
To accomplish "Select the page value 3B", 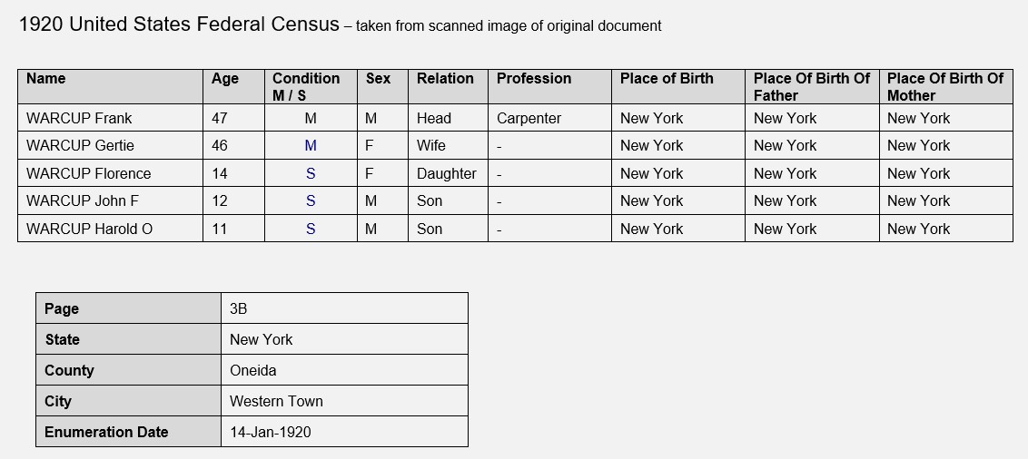I will pyautogui.click(x=344, y=308).
